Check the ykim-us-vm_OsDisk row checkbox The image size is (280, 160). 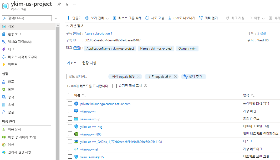point(70,141)
